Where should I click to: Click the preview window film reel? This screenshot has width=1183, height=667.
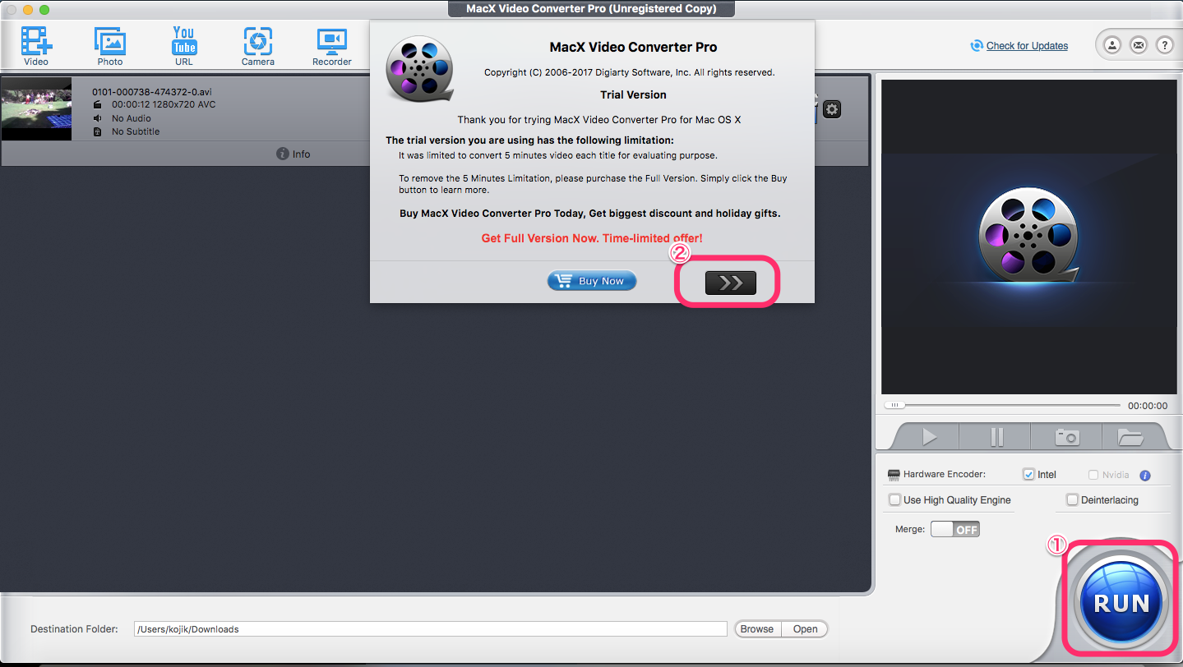point(1028,236)
